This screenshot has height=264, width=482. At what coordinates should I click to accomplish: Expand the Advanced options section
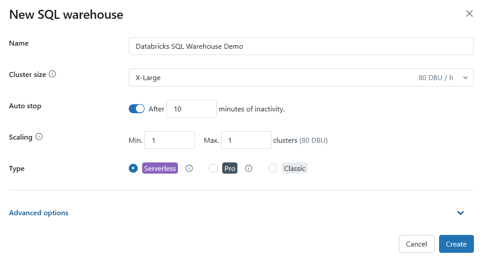[x=38, y=213]
